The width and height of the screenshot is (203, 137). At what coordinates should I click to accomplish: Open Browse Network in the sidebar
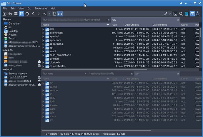[17, 73]
